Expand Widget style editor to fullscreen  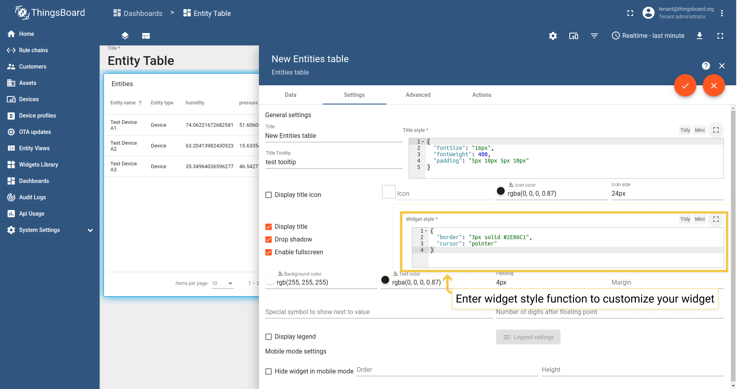coord(716,219)
